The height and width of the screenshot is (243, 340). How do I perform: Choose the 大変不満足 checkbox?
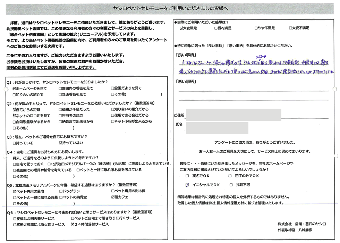(290, 28)
